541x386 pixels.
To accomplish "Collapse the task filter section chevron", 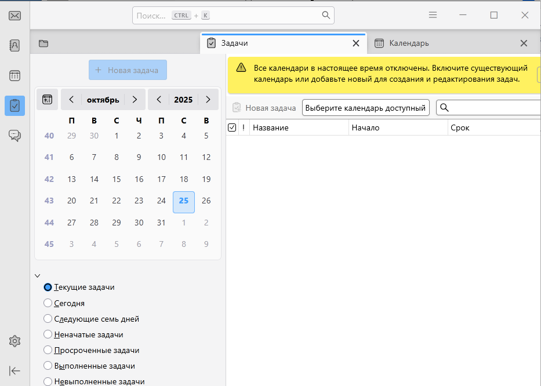I will click(x=38, y=276).
